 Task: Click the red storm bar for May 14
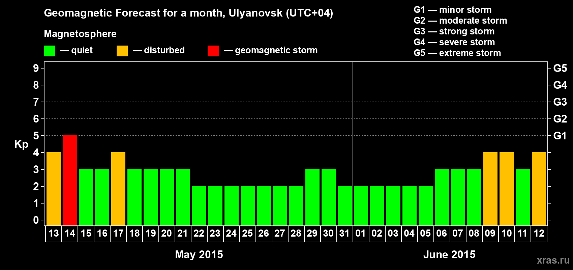click(x=70, y=181)
